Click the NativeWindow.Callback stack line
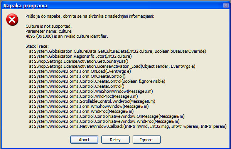This screenshot has height=149, width=231. (x=128, y=126)
